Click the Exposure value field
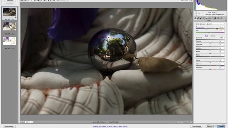Screen dimensions: 228x128 click(222, 38)
